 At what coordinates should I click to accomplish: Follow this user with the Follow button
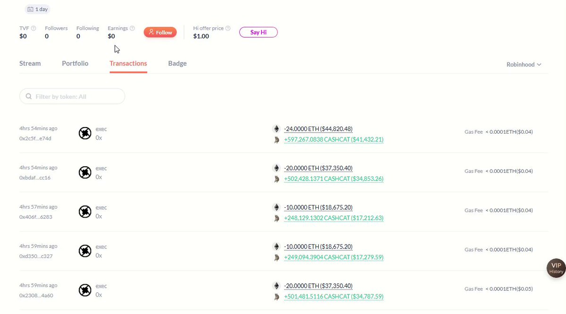click(161, 33)
